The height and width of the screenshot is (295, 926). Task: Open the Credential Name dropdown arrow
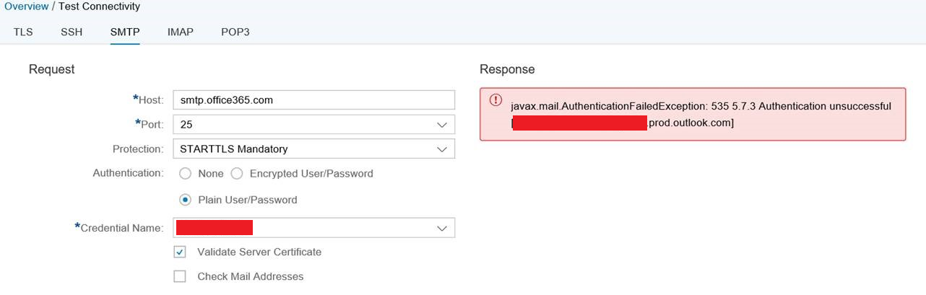point(442,229)
